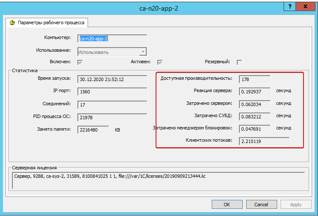
Task: Click the Затрачено менеджером блокировок value 0.047691
Action: [255, 129]
